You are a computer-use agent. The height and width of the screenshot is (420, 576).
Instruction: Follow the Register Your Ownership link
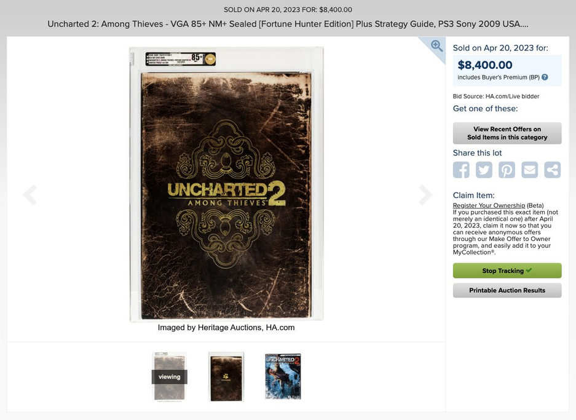tap(489, 205)
